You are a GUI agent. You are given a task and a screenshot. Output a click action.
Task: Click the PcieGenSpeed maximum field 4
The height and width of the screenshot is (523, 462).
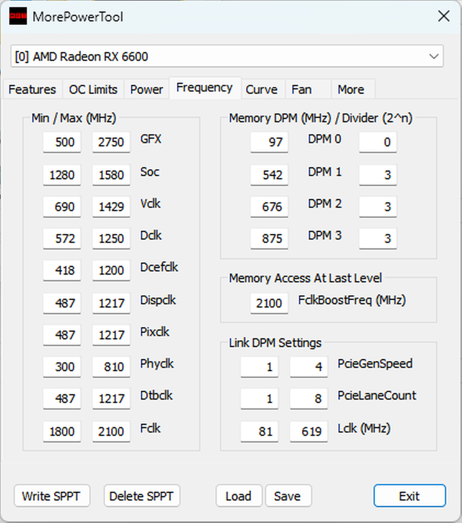(x=309, y=367)
